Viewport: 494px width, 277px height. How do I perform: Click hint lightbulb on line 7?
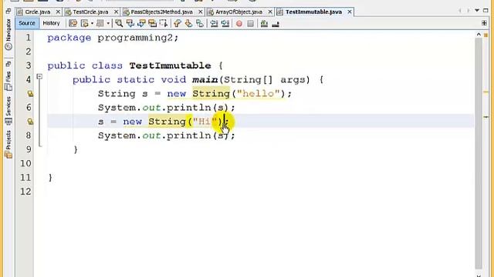pyautogui.click(x=30, y=122)
